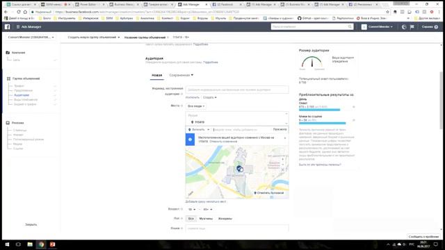Click the map zoom in plus button
Viewport: 445px width, 250px height.
pos(283,159)
